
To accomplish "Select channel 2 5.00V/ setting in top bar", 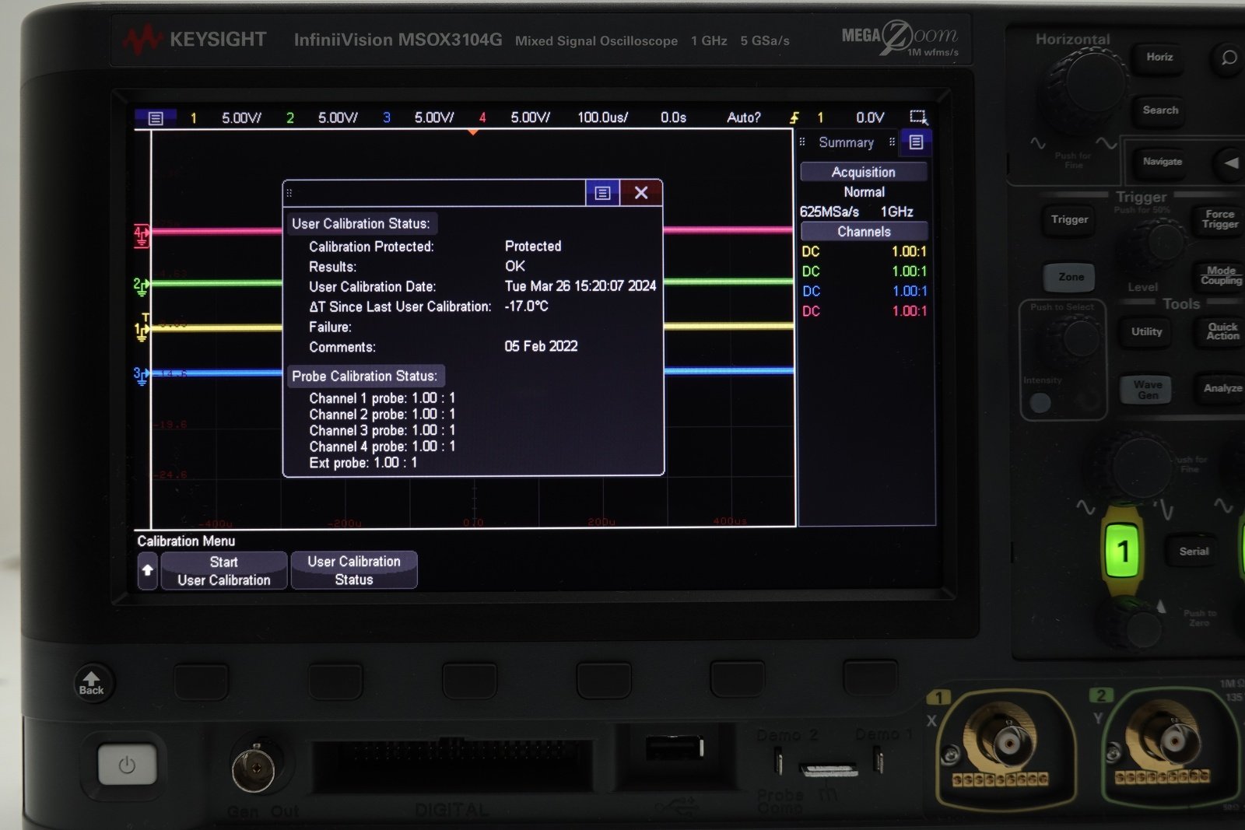I will [x=338, y=118].
